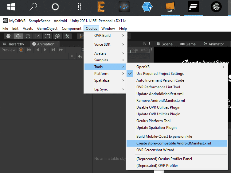The width and height of the screenshot is (231, 173).
Task: Open the GameObject menu
Action: click(47, 29)
